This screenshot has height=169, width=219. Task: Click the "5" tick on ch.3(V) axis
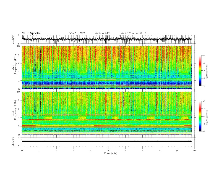coord(19,138)
